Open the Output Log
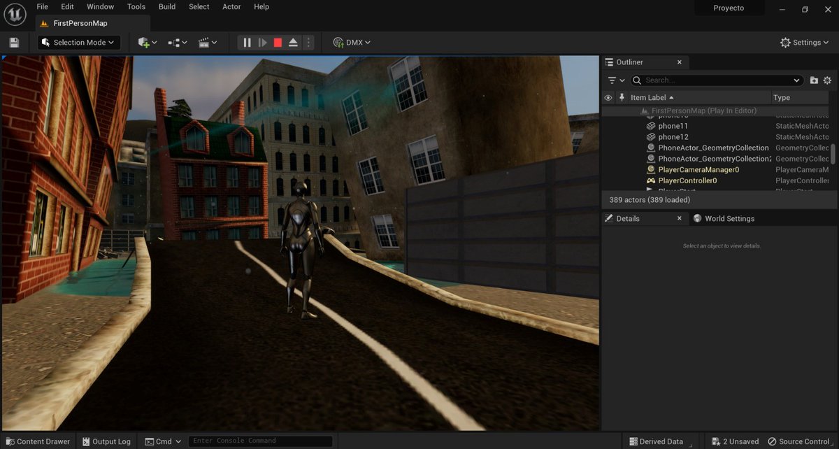The image size is (839, 449). click(x=106, y=441)
